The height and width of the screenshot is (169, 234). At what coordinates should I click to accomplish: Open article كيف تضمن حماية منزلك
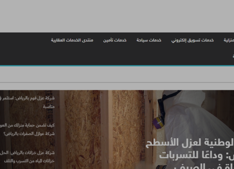coord(27,130)
